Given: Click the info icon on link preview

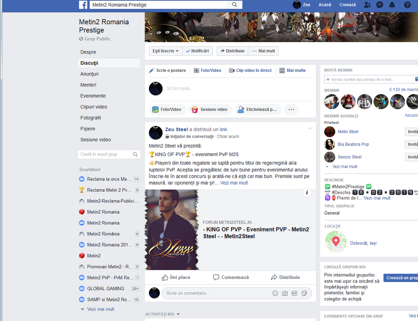Looking at the screenshot, I should click(307, 192).
